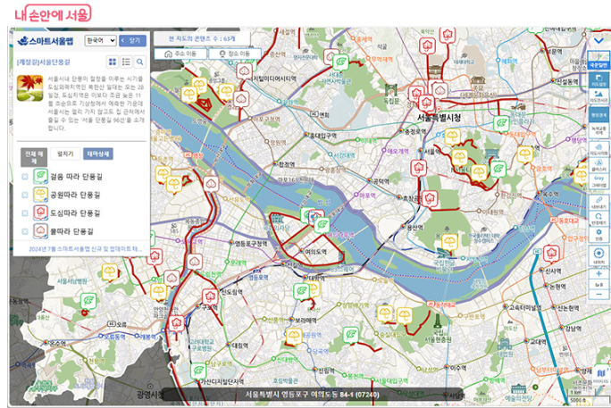The width and height of the screenshot is (611, 408).
Task: Click the lv 8 zoom level indicator
Action: [x=598, y=285]
